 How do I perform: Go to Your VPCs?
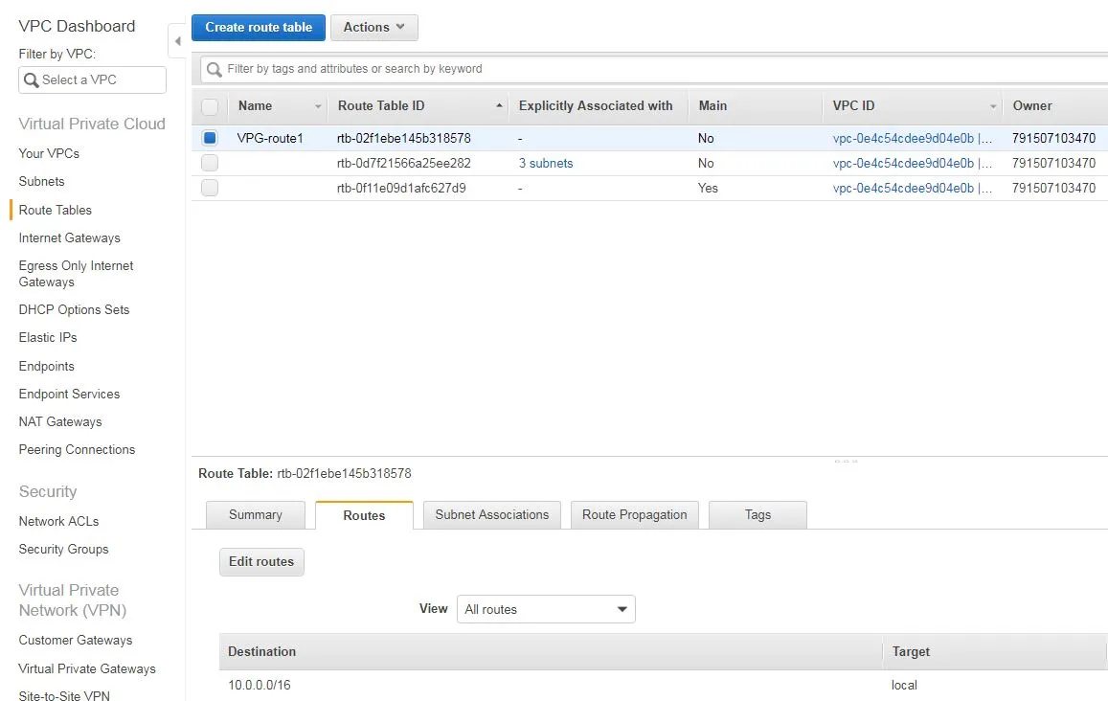(x=49, y=153)
